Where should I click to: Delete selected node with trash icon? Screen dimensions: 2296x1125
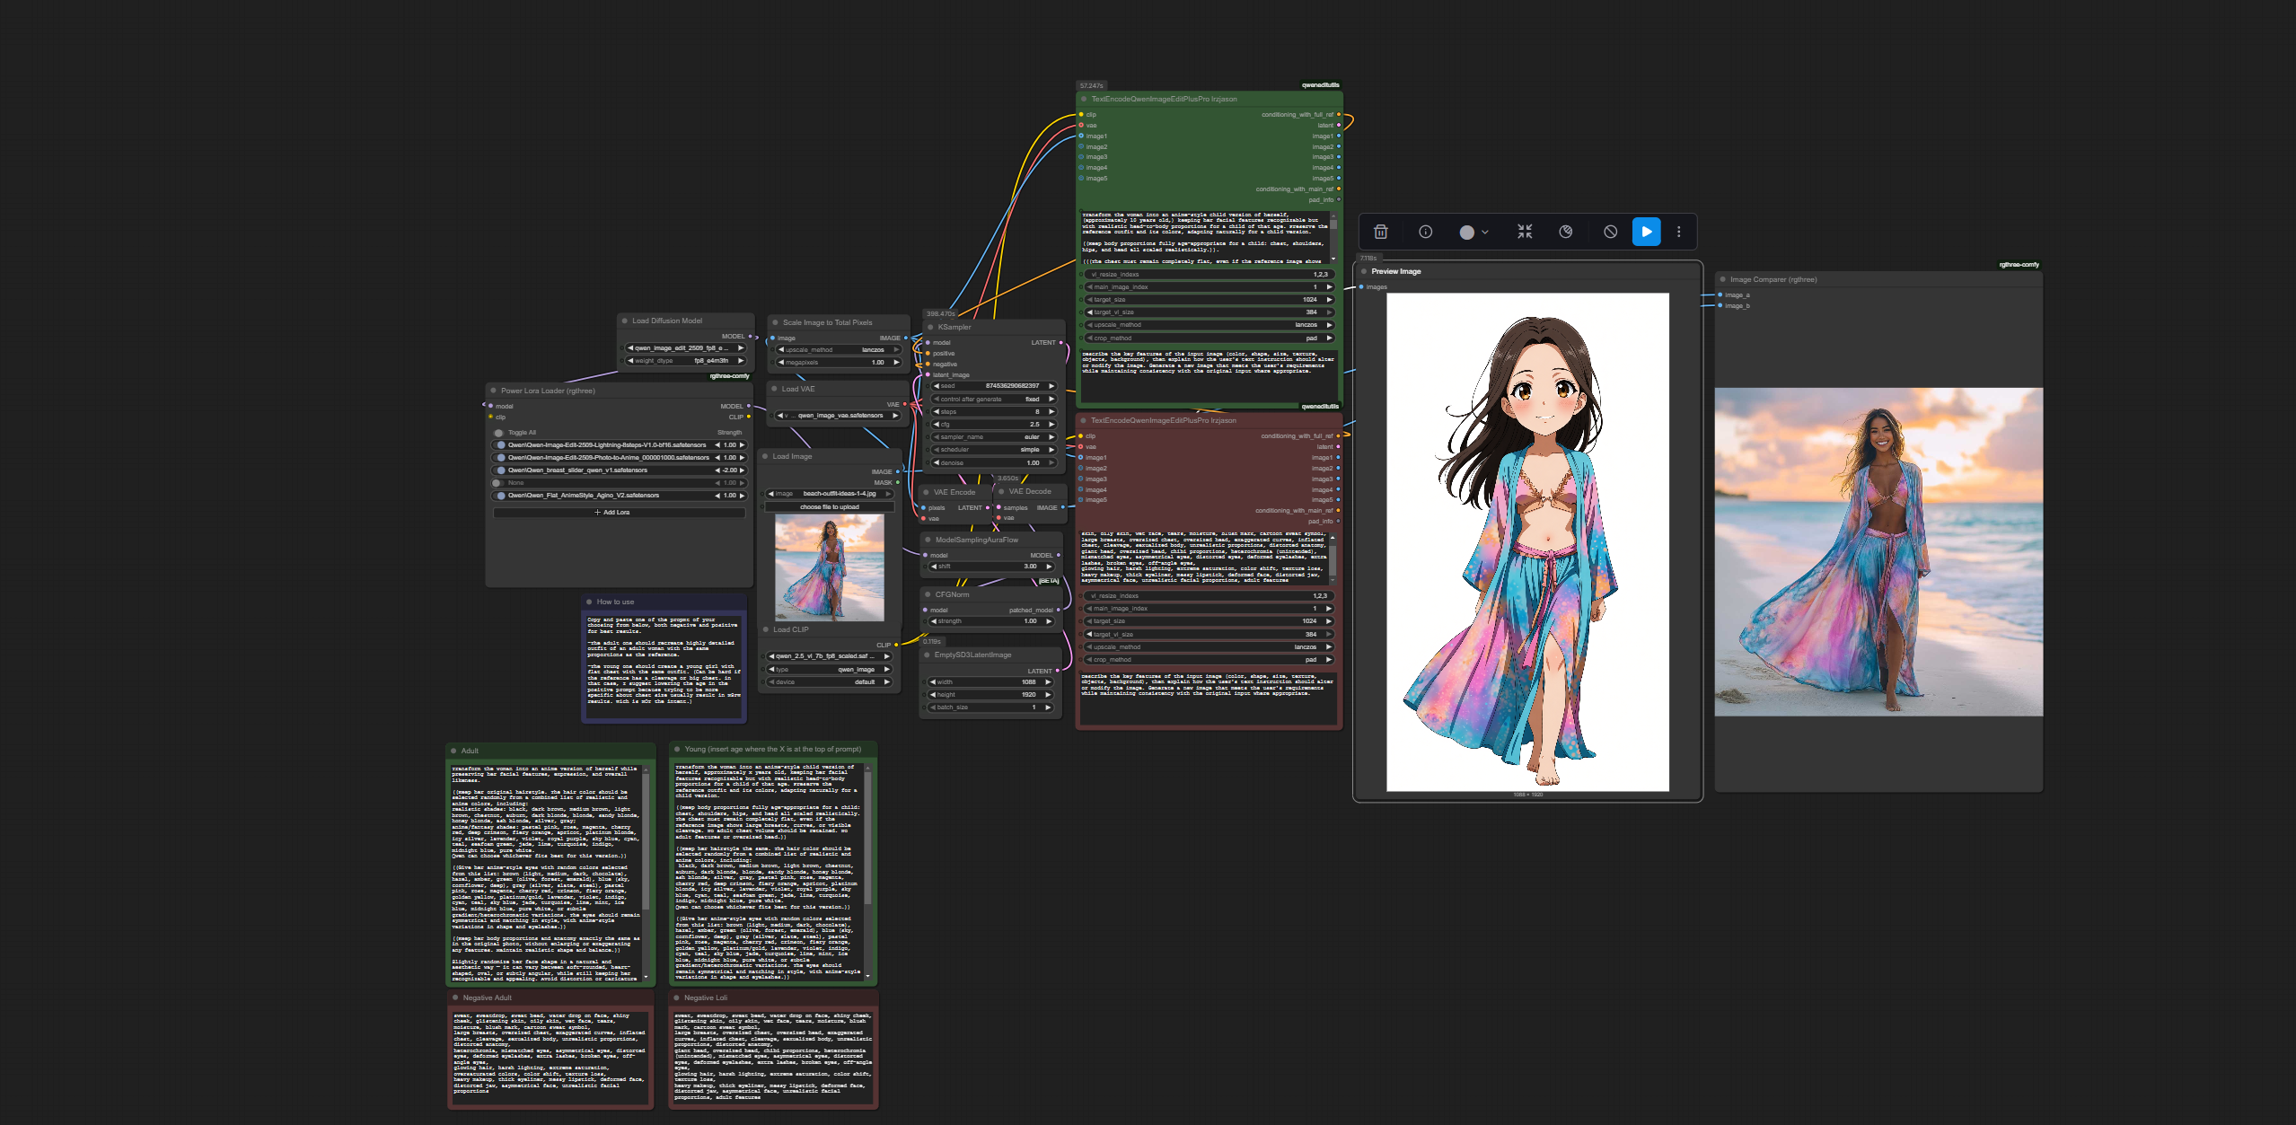(1381, 232)
